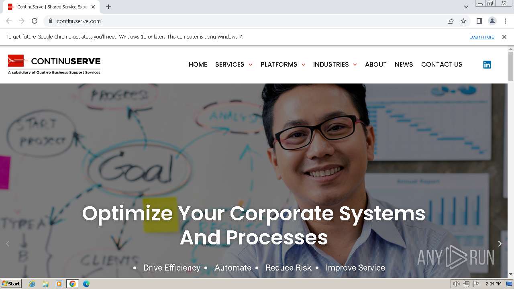Open the network tray icon

pyautogui.click(x=466, y=284)
